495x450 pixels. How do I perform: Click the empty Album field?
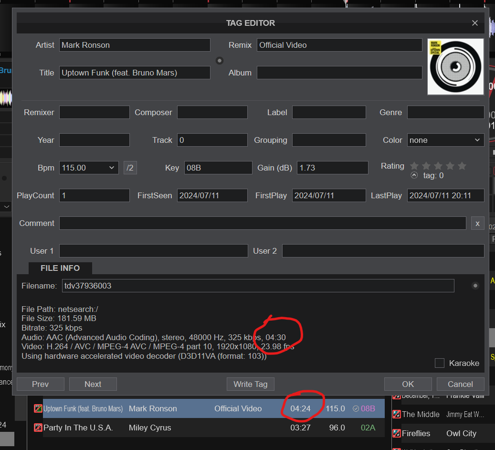tap(339, 73)
